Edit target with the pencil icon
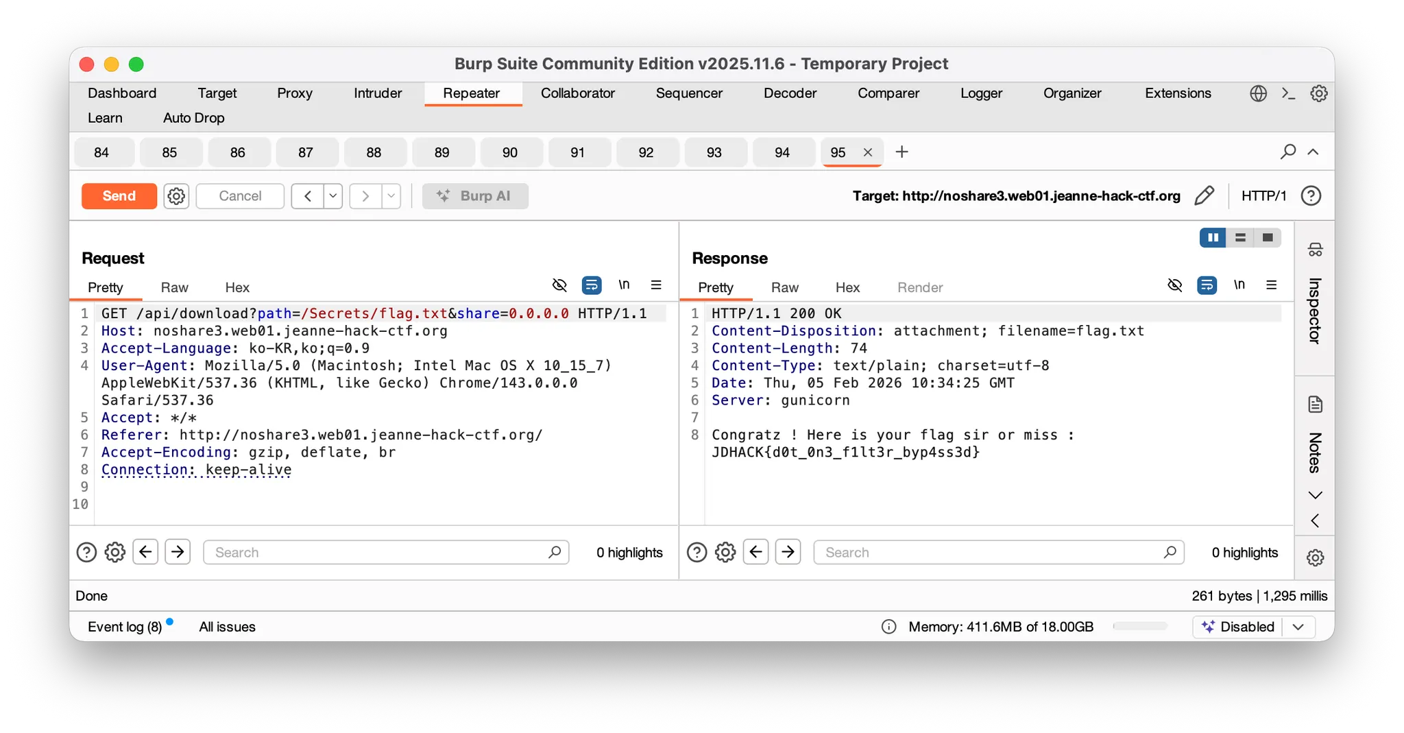1404x733 pixels. tap(1204, 196)
